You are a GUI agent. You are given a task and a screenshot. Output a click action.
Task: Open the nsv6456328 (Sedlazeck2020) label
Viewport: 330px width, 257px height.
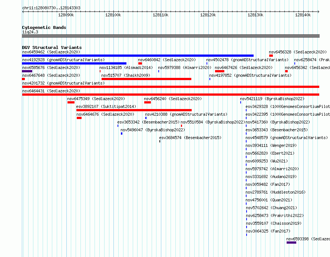pos(298,52)
